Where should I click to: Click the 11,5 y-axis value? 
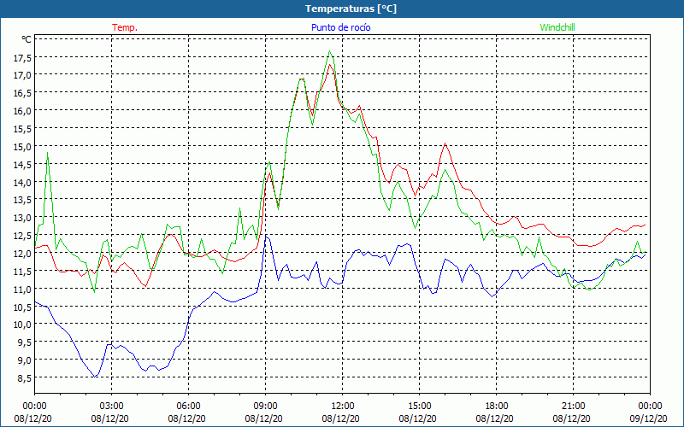coord(23,271)
